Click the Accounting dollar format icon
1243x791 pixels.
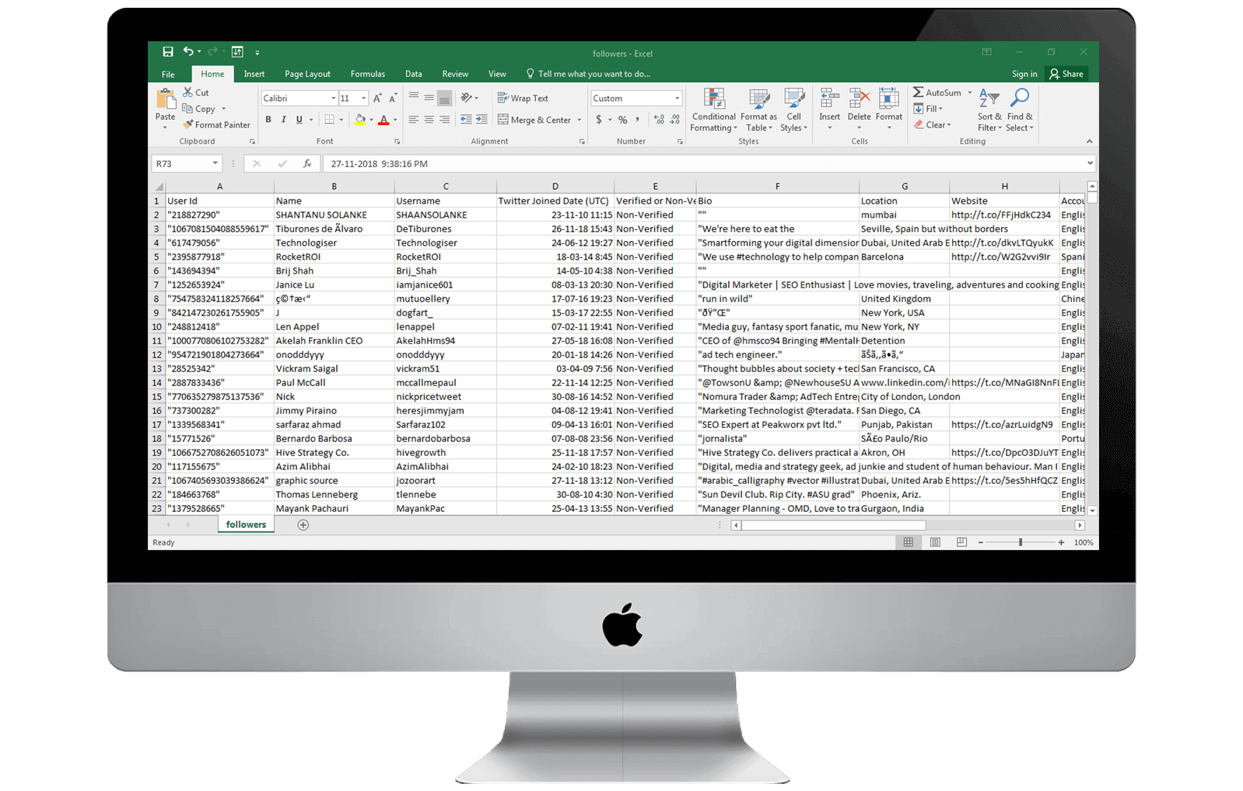(598, 120)
